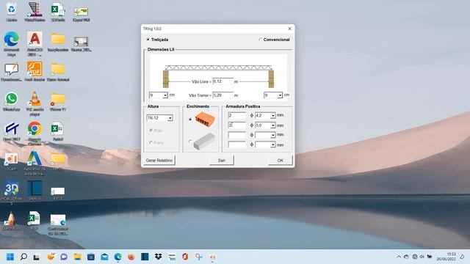Open VLC media player desktop icon

(x=35, y=103)
